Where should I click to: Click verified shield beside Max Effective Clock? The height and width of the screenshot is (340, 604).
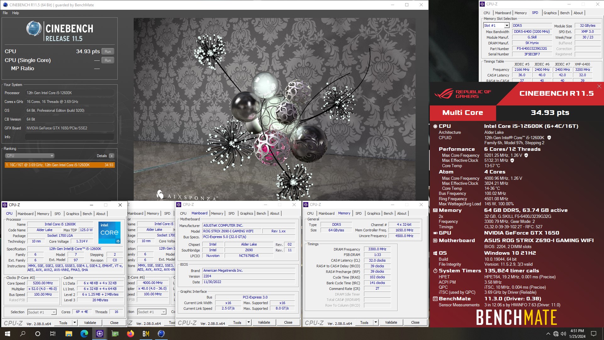coord(512,160)
